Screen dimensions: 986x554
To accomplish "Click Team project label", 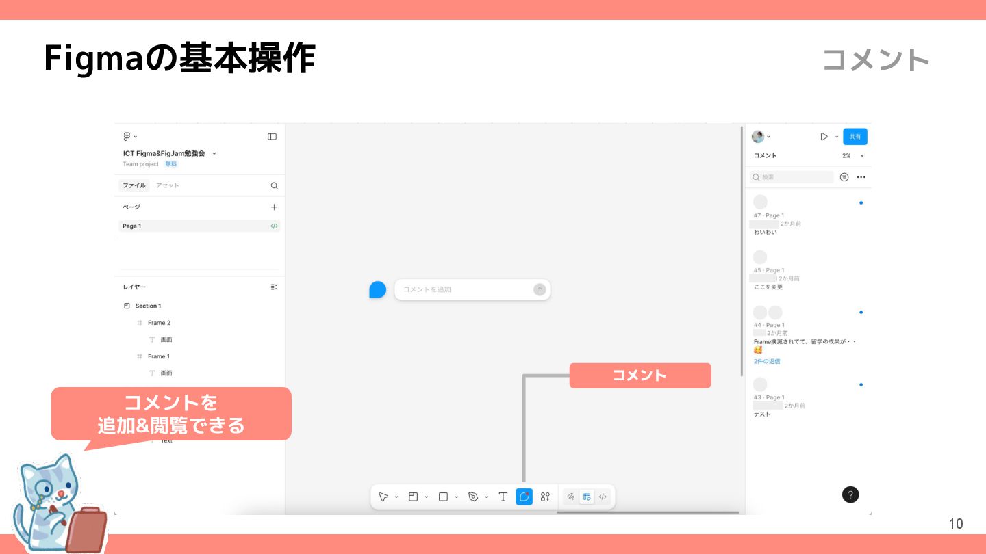I will (141, 164).
